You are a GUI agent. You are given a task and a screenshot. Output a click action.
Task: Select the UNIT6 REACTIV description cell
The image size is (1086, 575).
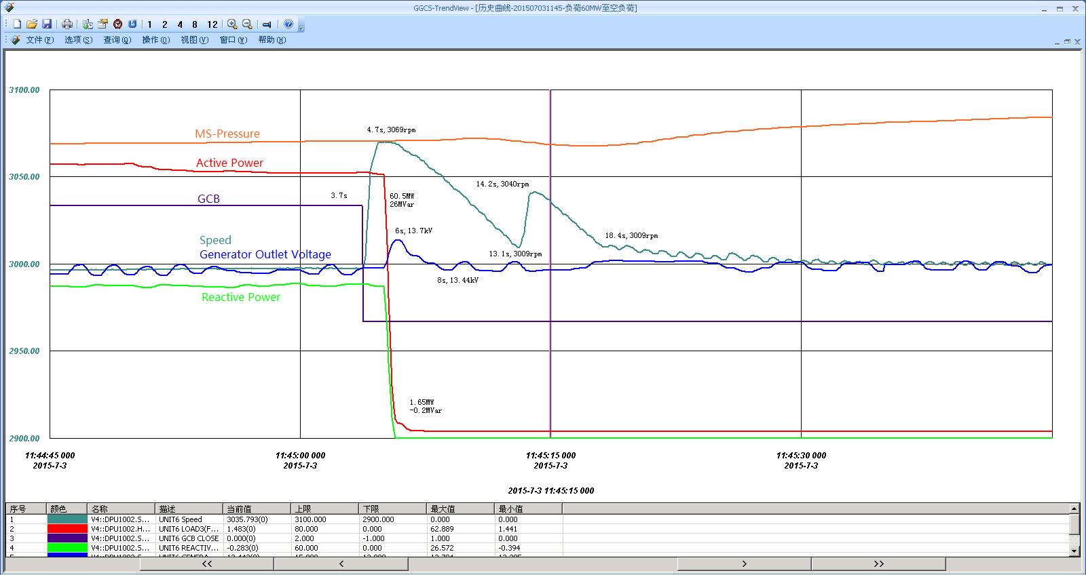point(189,548)
